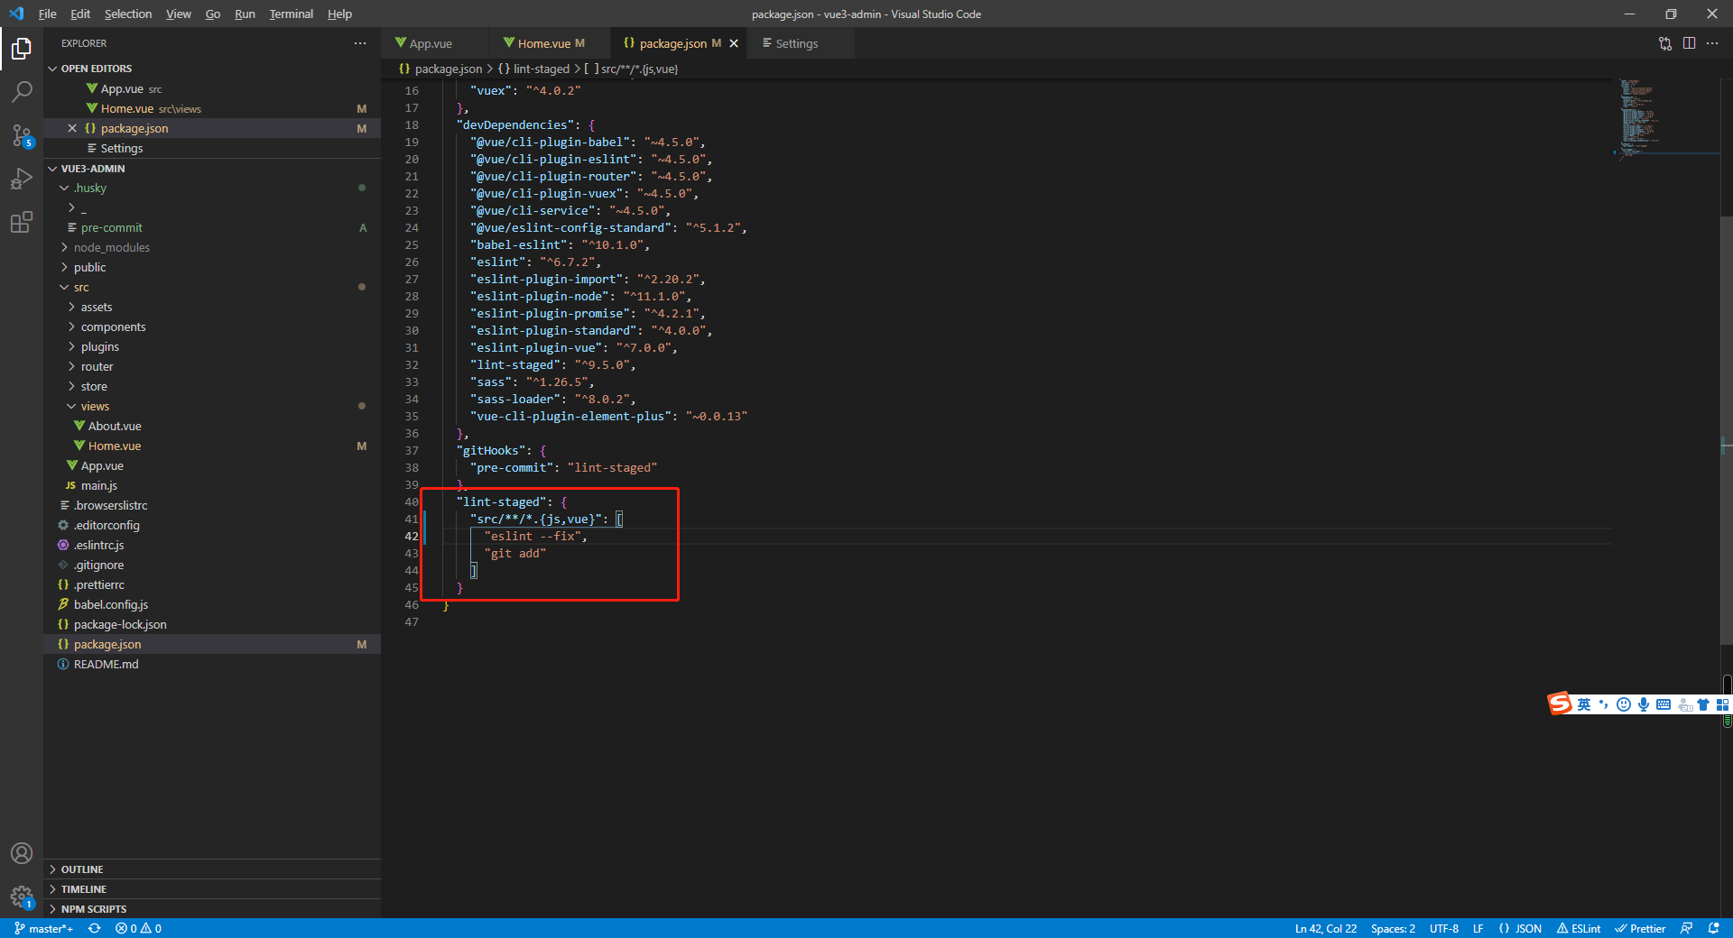The height and width of the screenshot is (938, 1733).
Task: Open the Terminal menu
Action: [291, 14]
